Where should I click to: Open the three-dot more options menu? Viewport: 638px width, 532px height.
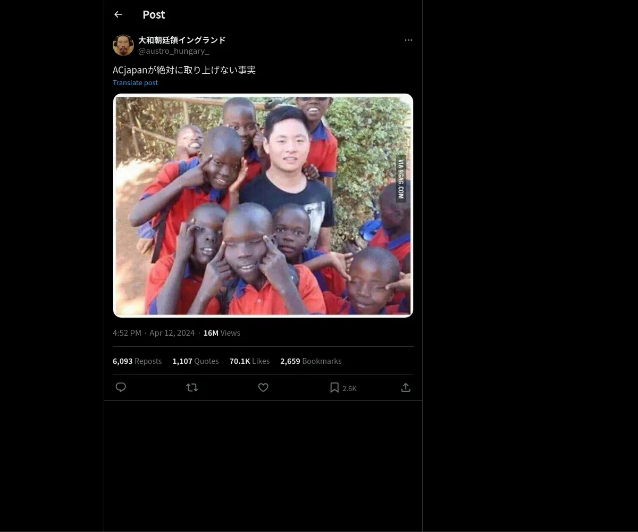click(x=408, y=40)
